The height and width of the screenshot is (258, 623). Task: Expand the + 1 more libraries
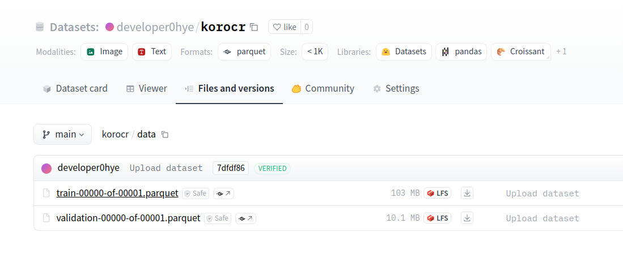[x=561, y=51]
